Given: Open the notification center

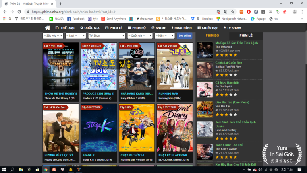Looking at the screenshot, I should click(x=299, y=169).
